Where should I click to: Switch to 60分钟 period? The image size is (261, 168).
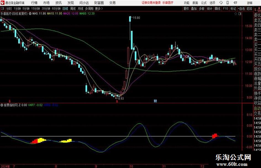56,9
